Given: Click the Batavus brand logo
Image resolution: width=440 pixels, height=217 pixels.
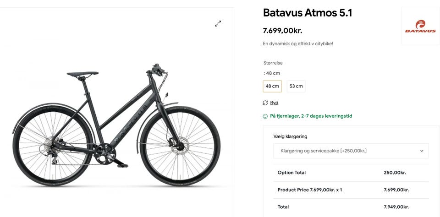Looking at the screenshot, I should tap(420, 27).
